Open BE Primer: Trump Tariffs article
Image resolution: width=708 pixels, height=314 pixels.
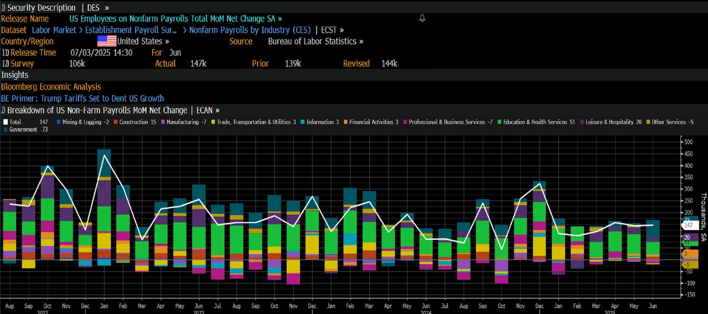point(83,98)
